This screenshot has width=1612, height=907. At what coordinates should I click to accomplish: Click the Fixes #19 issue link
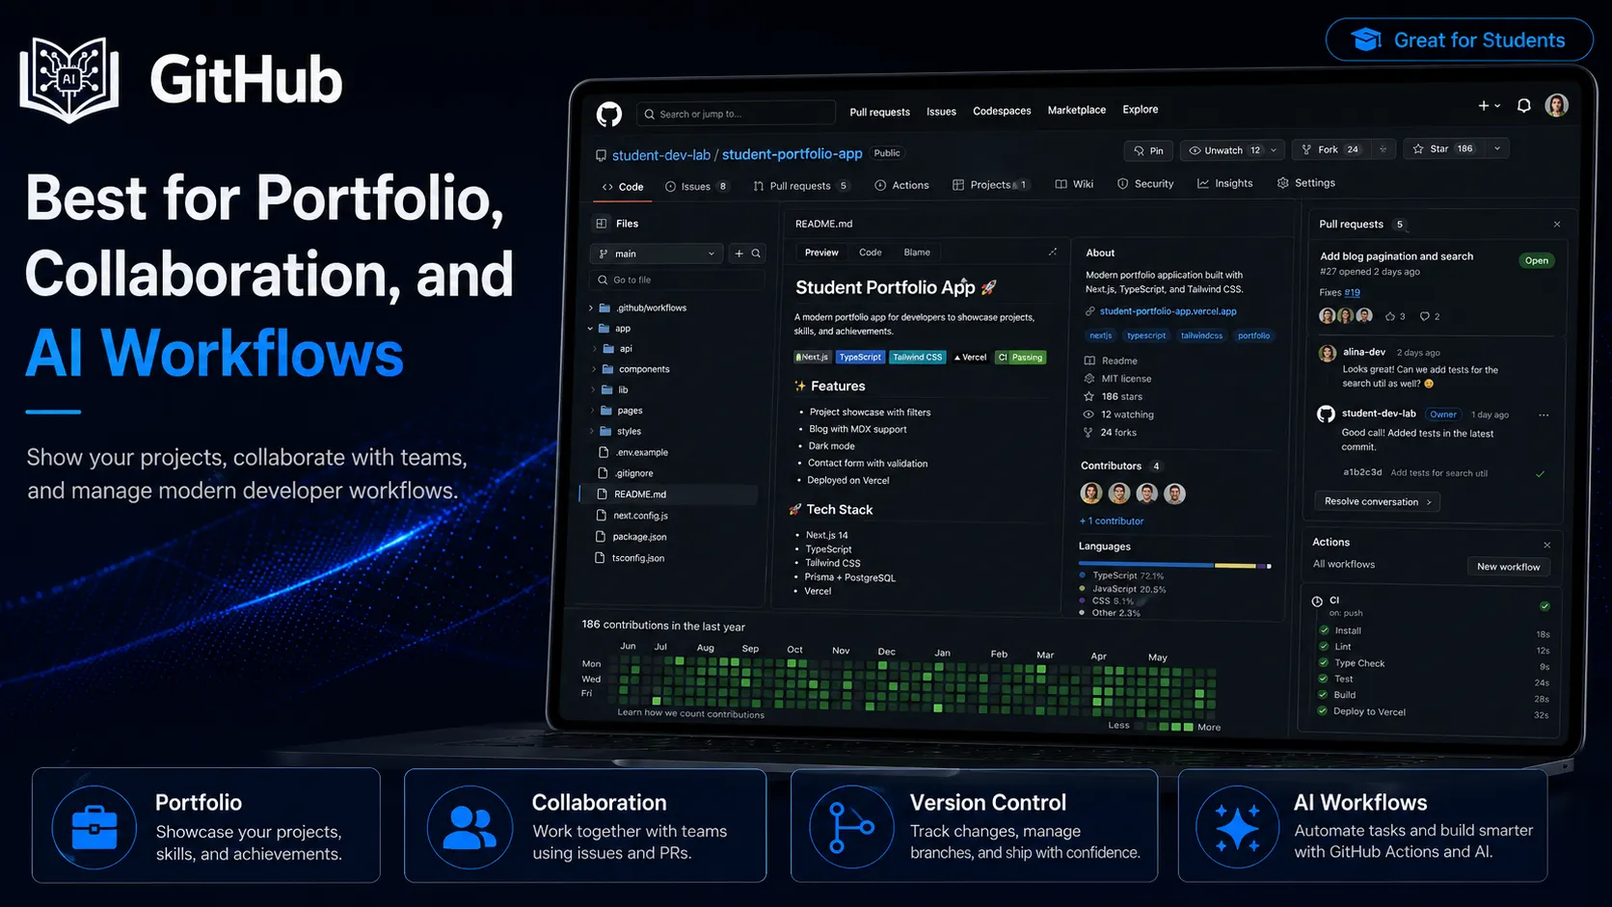(x=1352, y=292)
